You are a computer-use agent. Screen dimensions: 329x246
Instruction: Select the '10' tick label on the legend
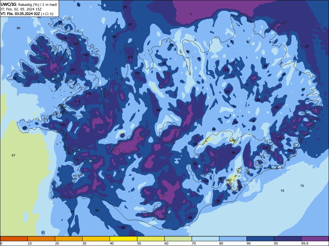pyautogui.click(x=30, y=243)
